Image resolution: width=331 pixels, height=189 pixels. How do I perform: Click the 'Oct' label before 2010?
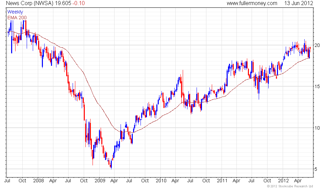(145, 181)
